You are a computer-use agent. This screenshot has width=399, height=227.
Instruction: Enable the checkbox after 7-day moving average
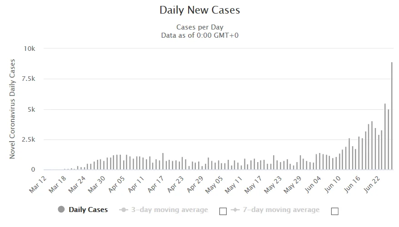335,211
